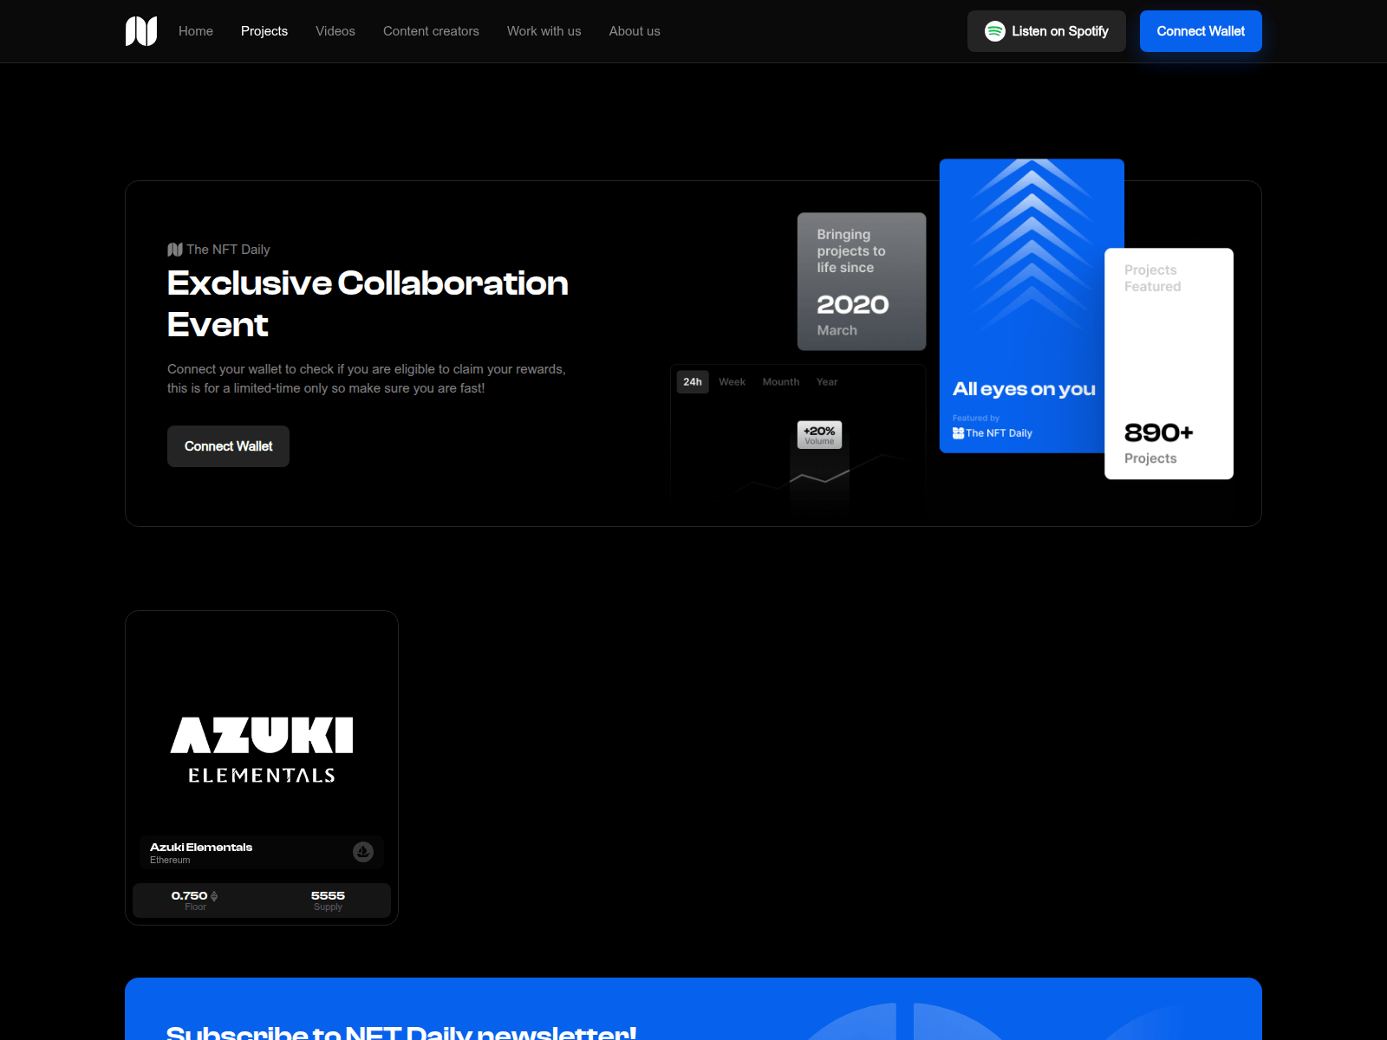Open the Videos section
Viewport: 1387px width, 1040px height.
[335, 31]
